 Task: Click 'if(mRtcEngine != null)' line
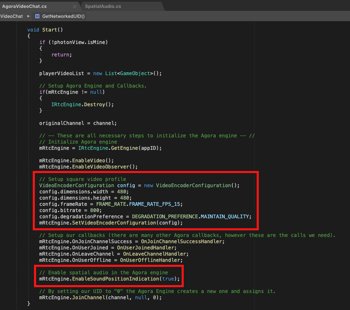coord(72,92)
